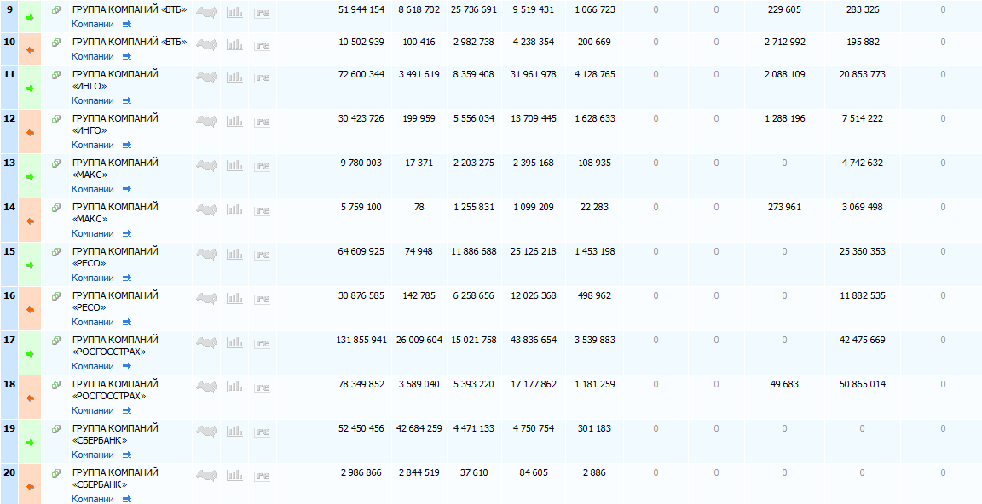
Task: Click the value 25 360 353
Action: point(863,251)
